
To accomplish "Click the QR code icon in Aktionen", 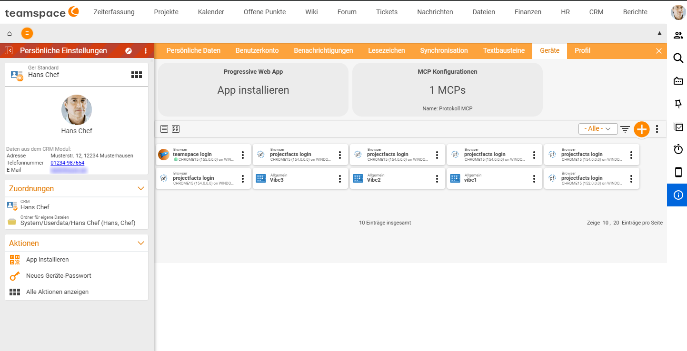I will (15, 260).
